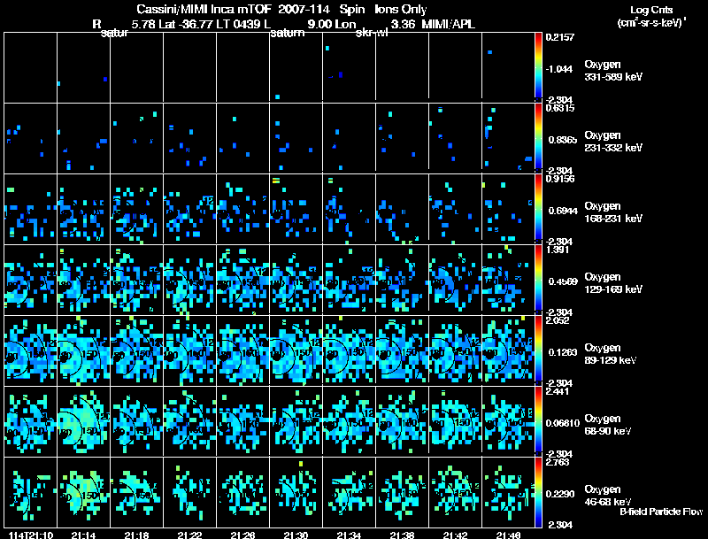Click the color bar for Oxygen 331-589 keV
Screen dimensions: 708x539
[x=539, y=67]
